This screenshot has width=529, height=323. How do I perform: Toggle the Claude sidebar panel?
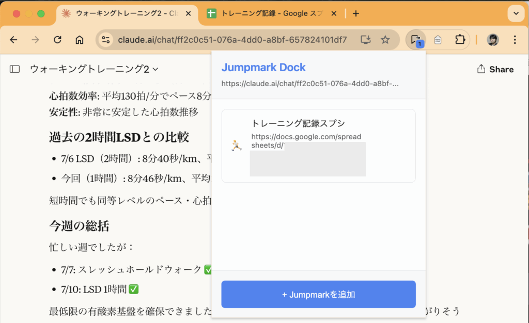14,69
